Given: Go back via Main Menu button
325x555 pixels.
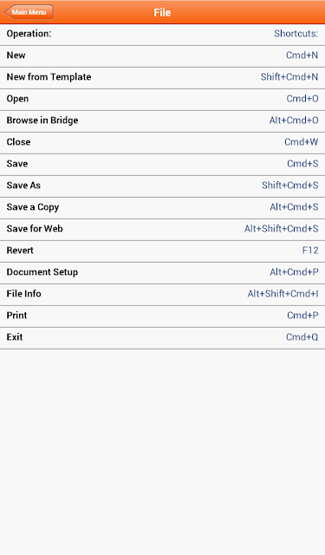Looking at the screenshot, I should [29, 12].
